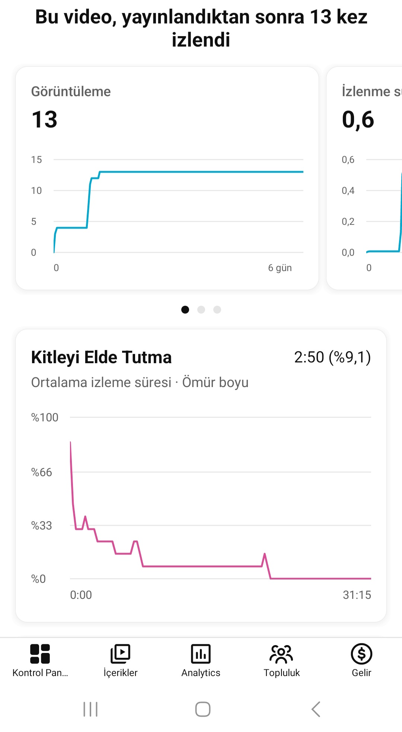This screenshot has width=402, height=732.
Task: Open the Android recent apps button
Action: [x=90, y=709]
